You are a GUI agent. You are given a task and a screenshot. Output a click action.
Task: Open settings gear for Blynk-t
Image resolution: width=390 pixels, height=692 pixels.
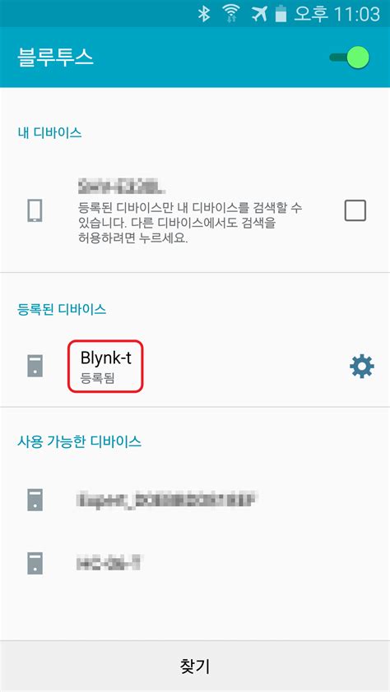click(362, 367)
